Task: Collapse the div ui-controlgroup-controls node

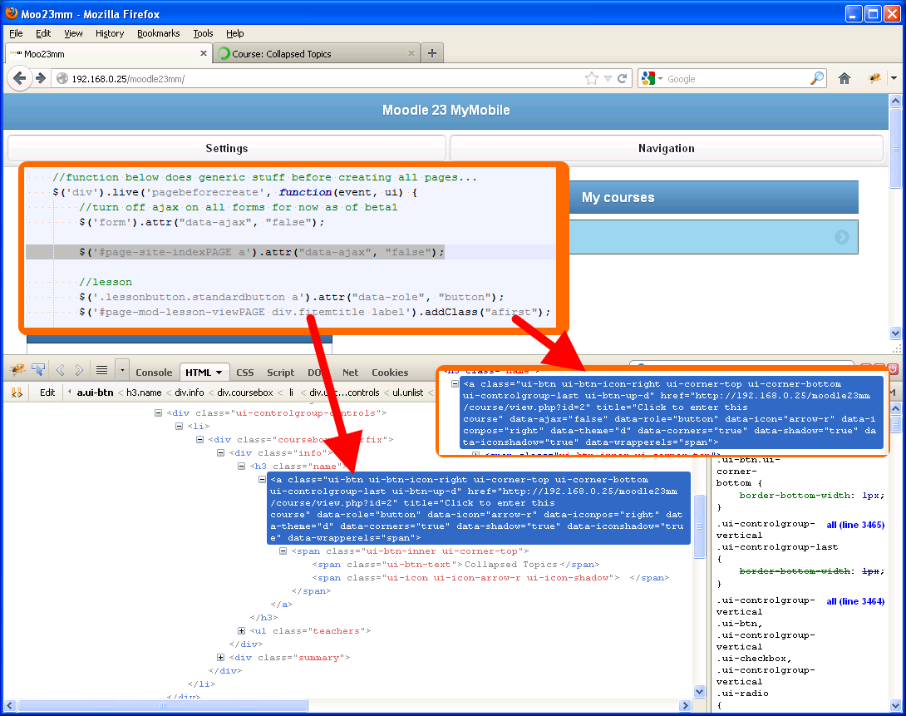Action: (158, 412)
